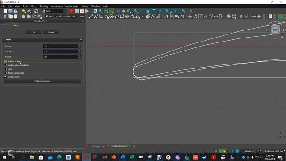286x161 pixels.
Task: Toggle construction mode button in Draft tray
Action: (74, 17)
